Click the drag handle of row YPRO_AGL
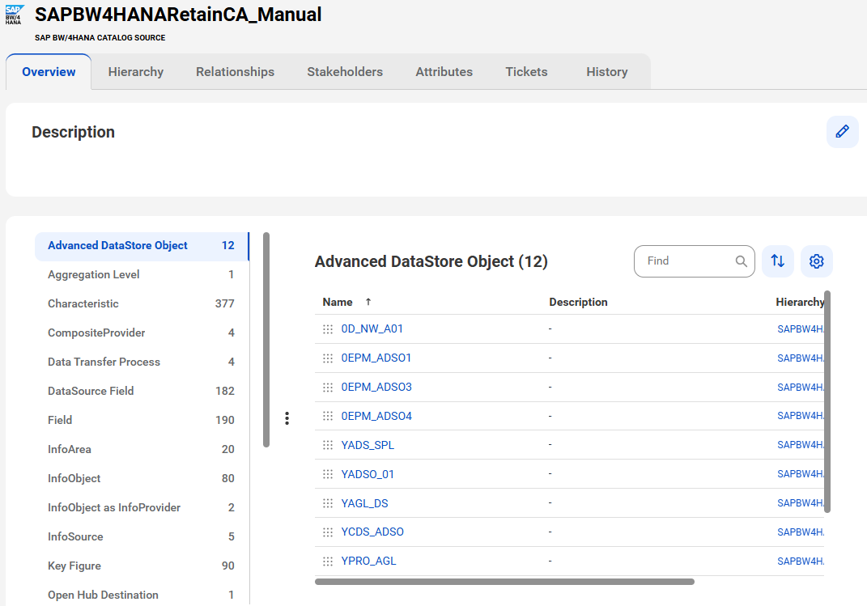This screenshot has width=867, height=606. [x=327, y=561]
